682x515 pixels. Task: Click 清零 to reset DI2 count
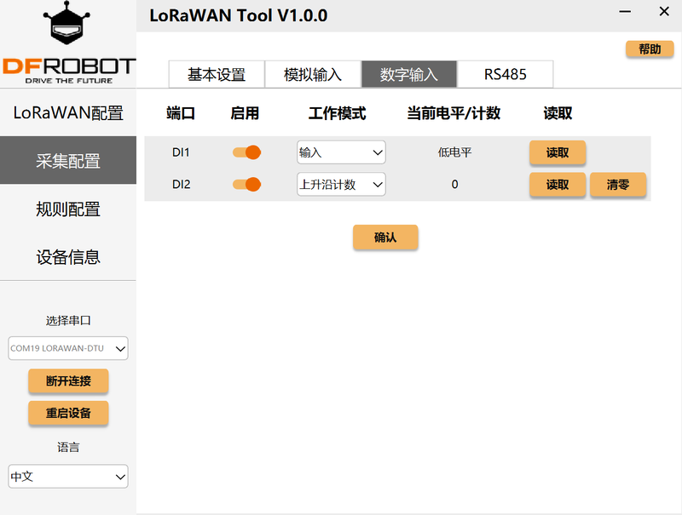click(x=617, y=184)
